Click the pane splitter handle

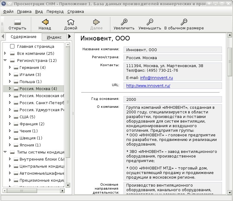(73, 114)
